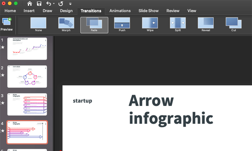Click the startup text on slide
Image resolution: width=252 pixels, height=151 pixels.
pyautogui.click(x=82, y=101)
